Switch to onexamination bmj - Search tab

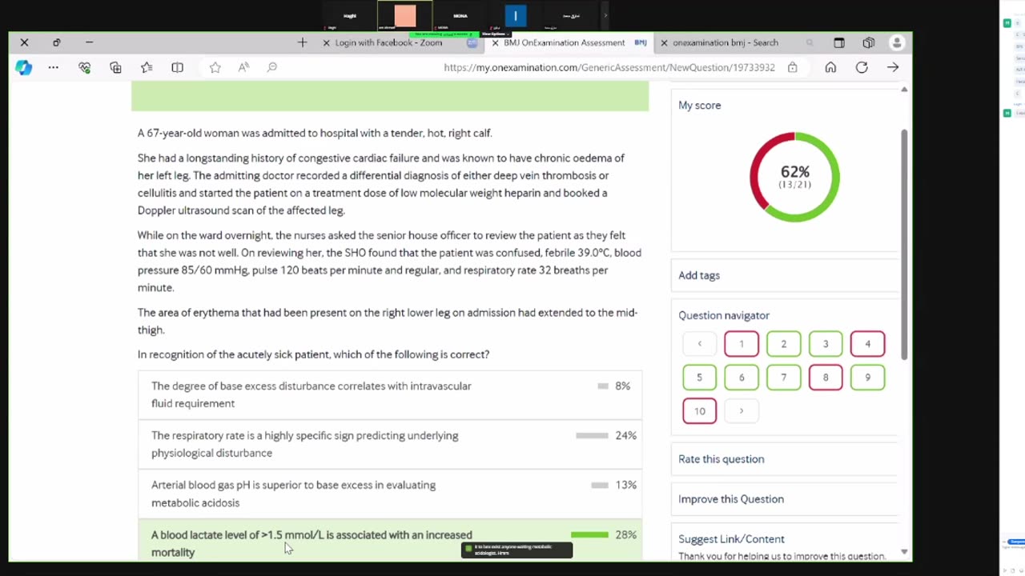pos(737,42)
